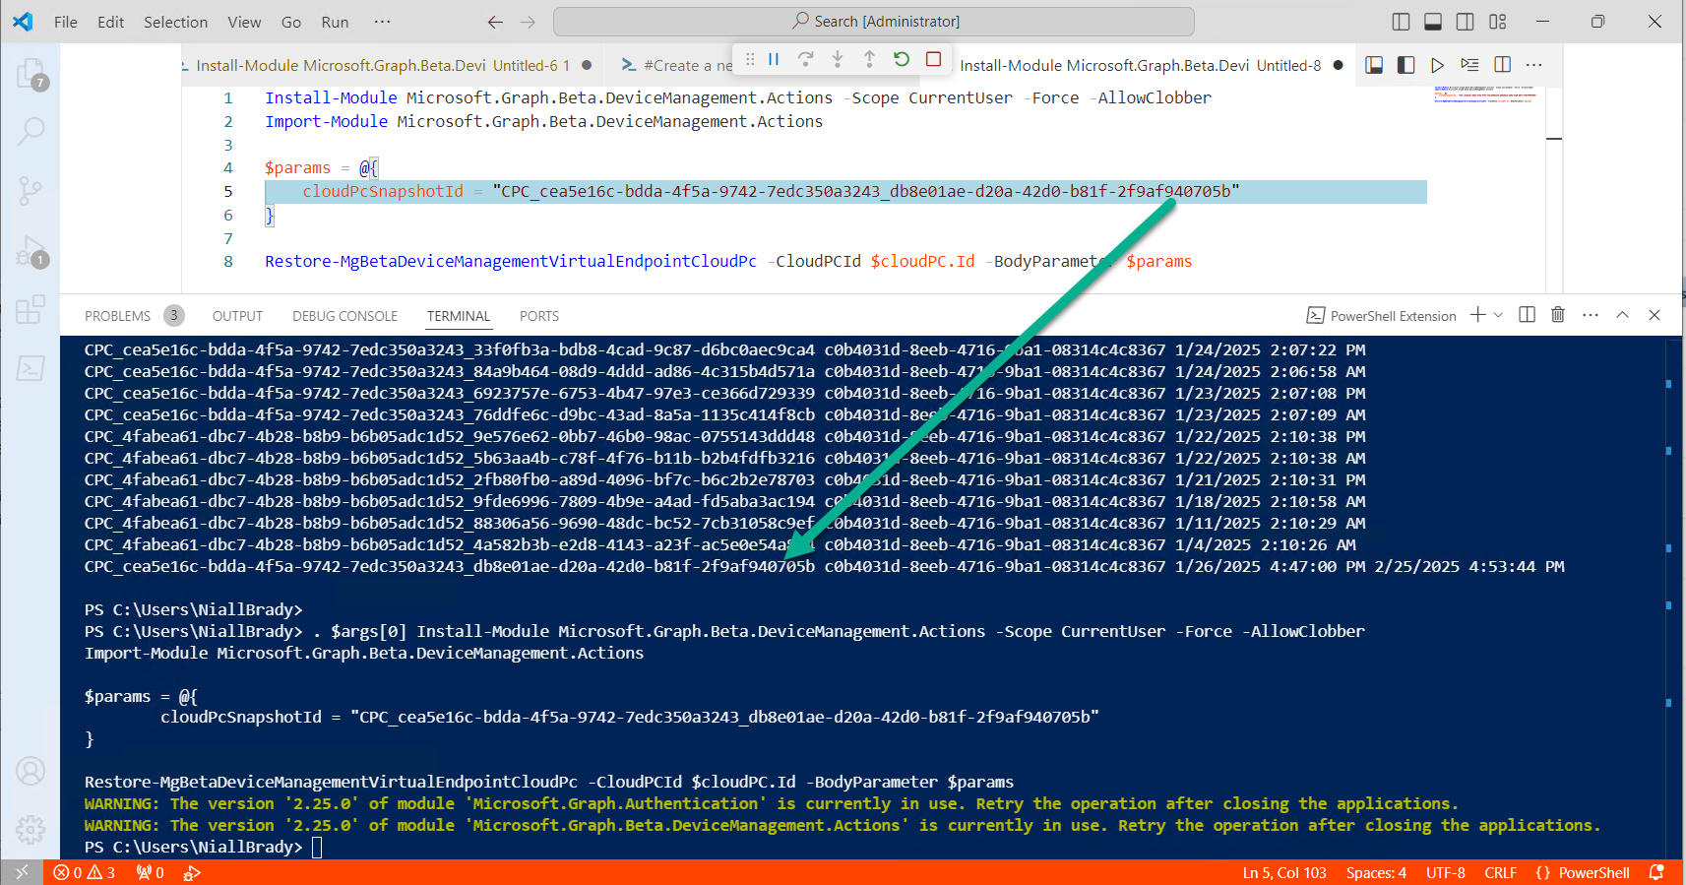Open notifications via the bell icon
This screenshot has width=1686, height=885.
1656,872
